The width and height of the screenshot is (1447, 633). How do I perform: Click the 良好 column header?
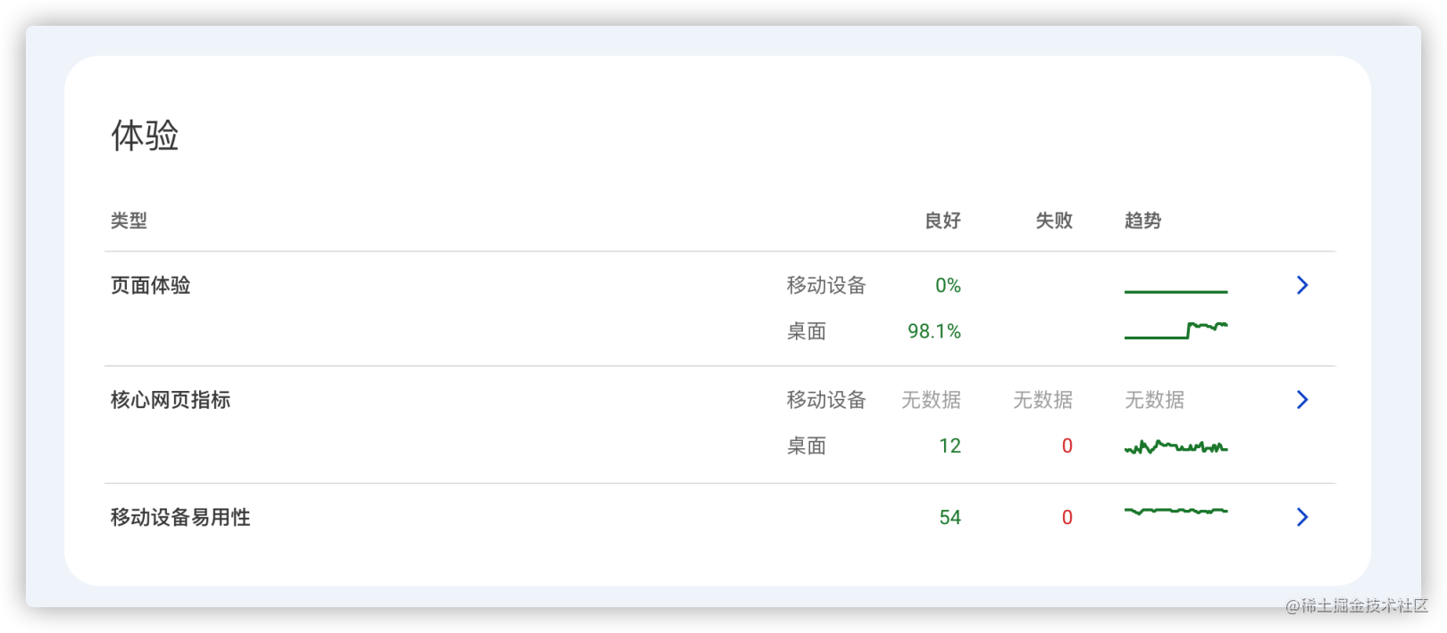click(x=942, y=221)
